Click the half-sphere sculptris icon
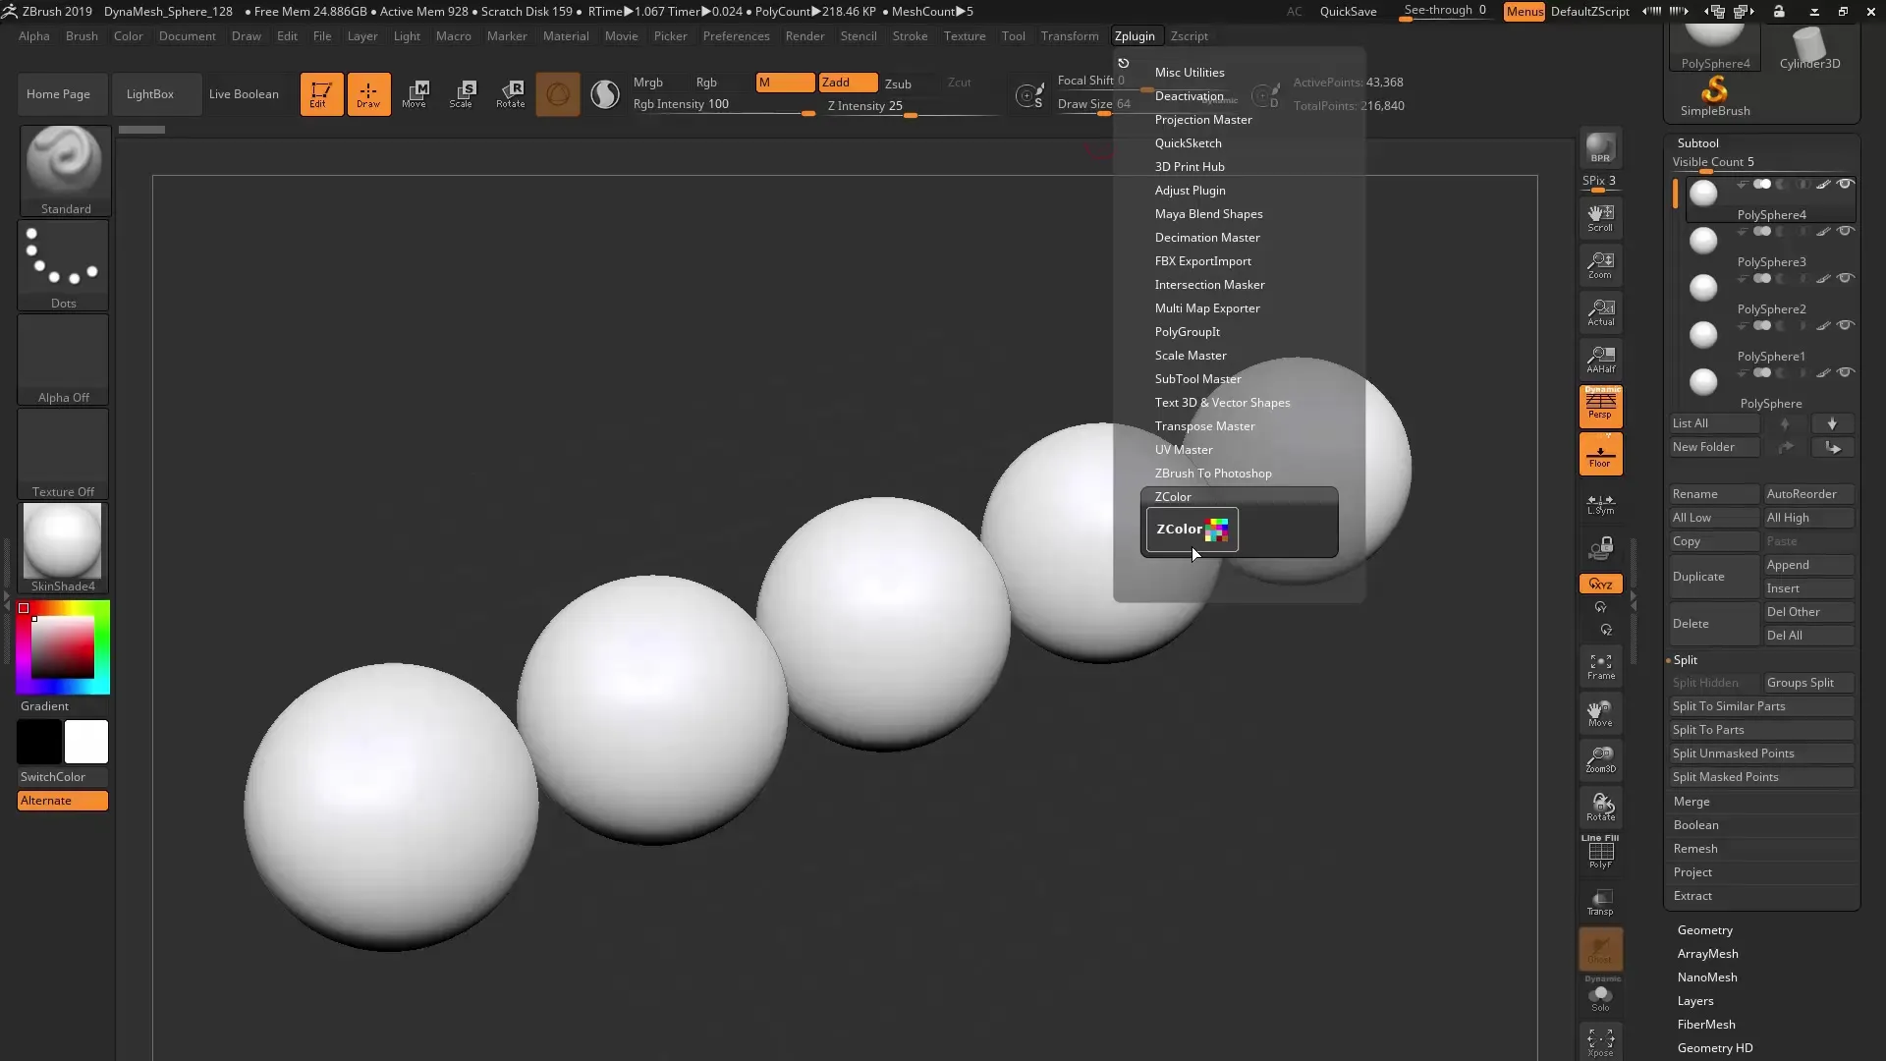The height and width of the screenshot is (1061, 1886). 605,94
